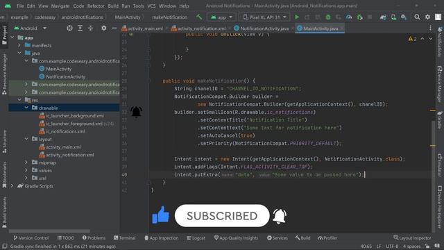Click the Profile app gauge icon

tap(349, 17)
